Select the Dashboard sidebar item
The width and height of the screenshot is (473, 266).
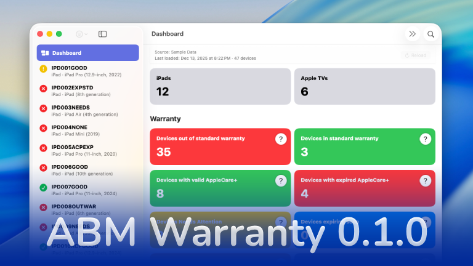tap(87, 53)
